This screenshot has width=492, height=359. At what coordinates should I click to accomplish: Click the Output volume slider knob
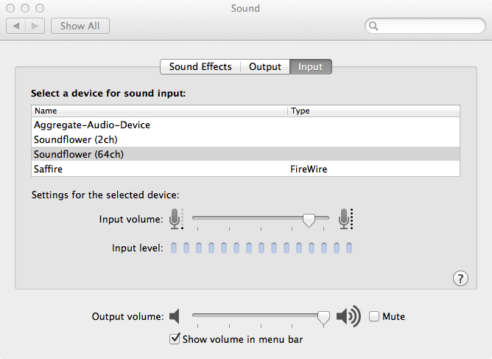click(323, 317)
